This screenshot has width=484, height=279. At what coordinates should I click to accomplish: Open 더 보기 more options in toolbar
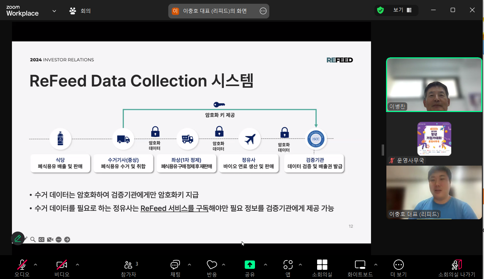[x=398, y=268]
